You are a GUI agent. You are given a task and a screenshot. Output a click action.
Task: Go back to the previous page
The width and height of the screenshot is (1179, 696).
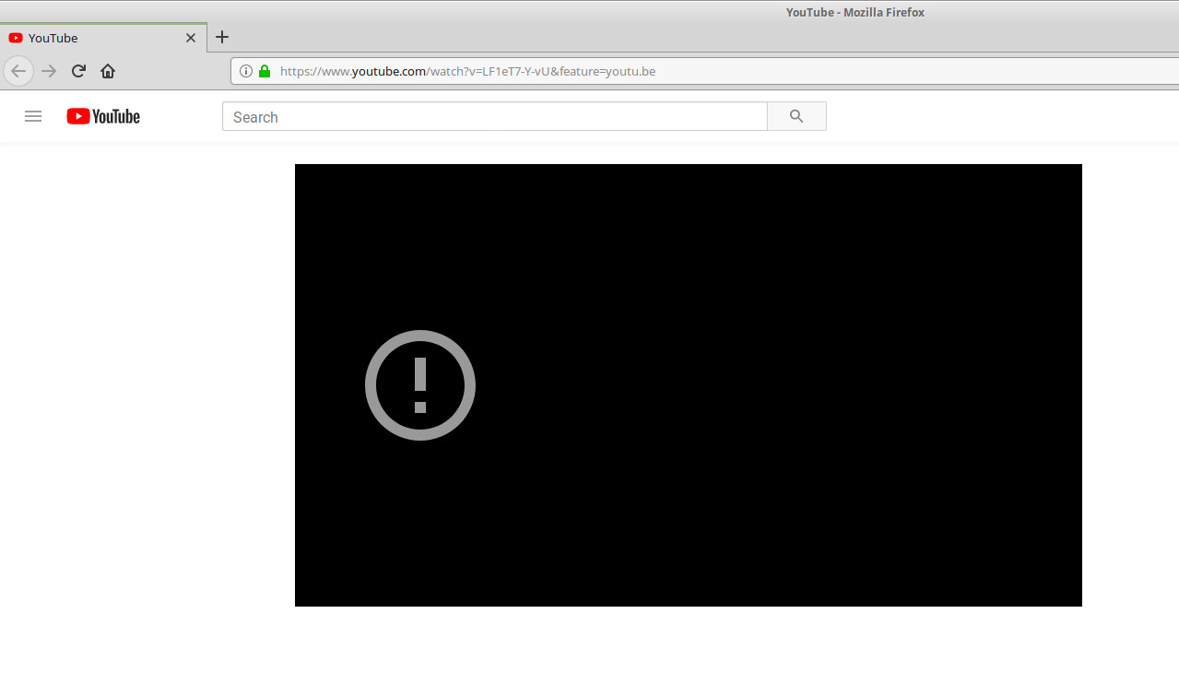18,71
